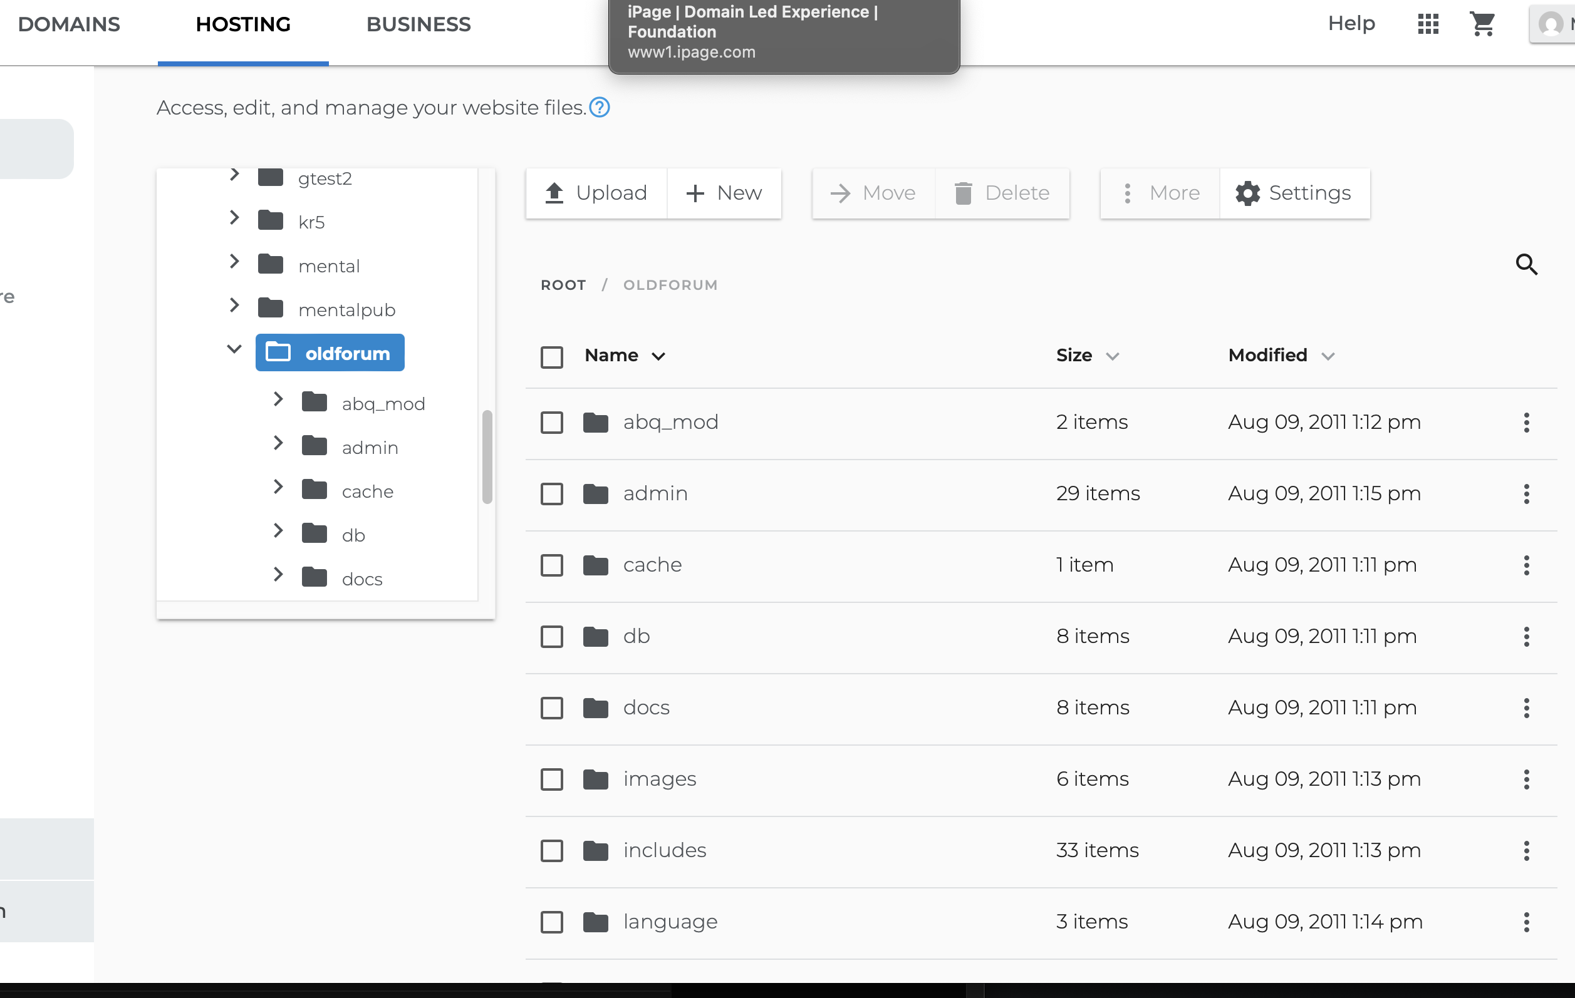The width and height of the screenshot is (1575, 998).
Task: Click the New button
Action: click(x=724, y=193)
